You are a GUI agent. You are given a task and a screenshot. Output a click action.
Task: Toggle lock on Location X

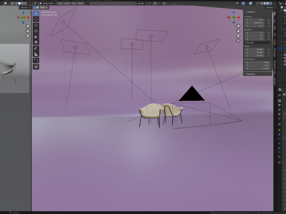coord(268,20)
